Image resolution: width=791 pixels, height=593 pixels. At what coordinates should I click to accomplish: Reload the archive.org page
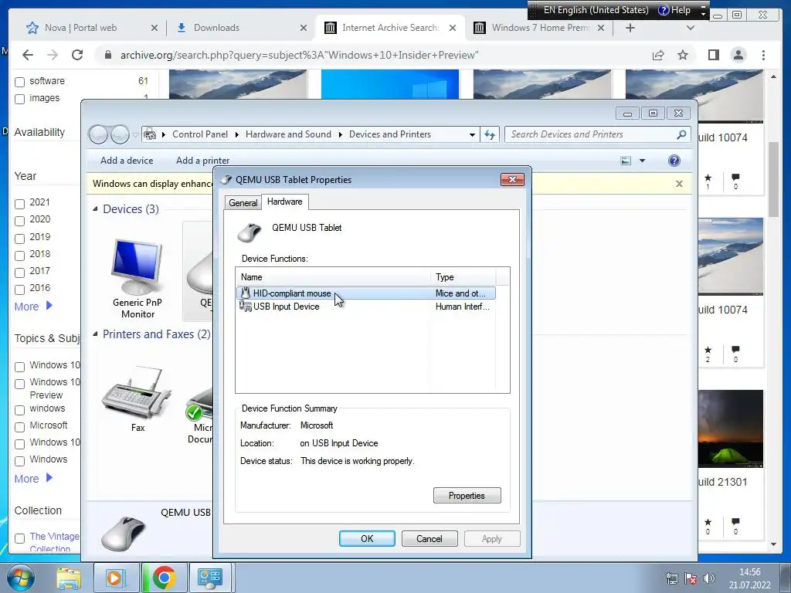[x=77, y=55]
